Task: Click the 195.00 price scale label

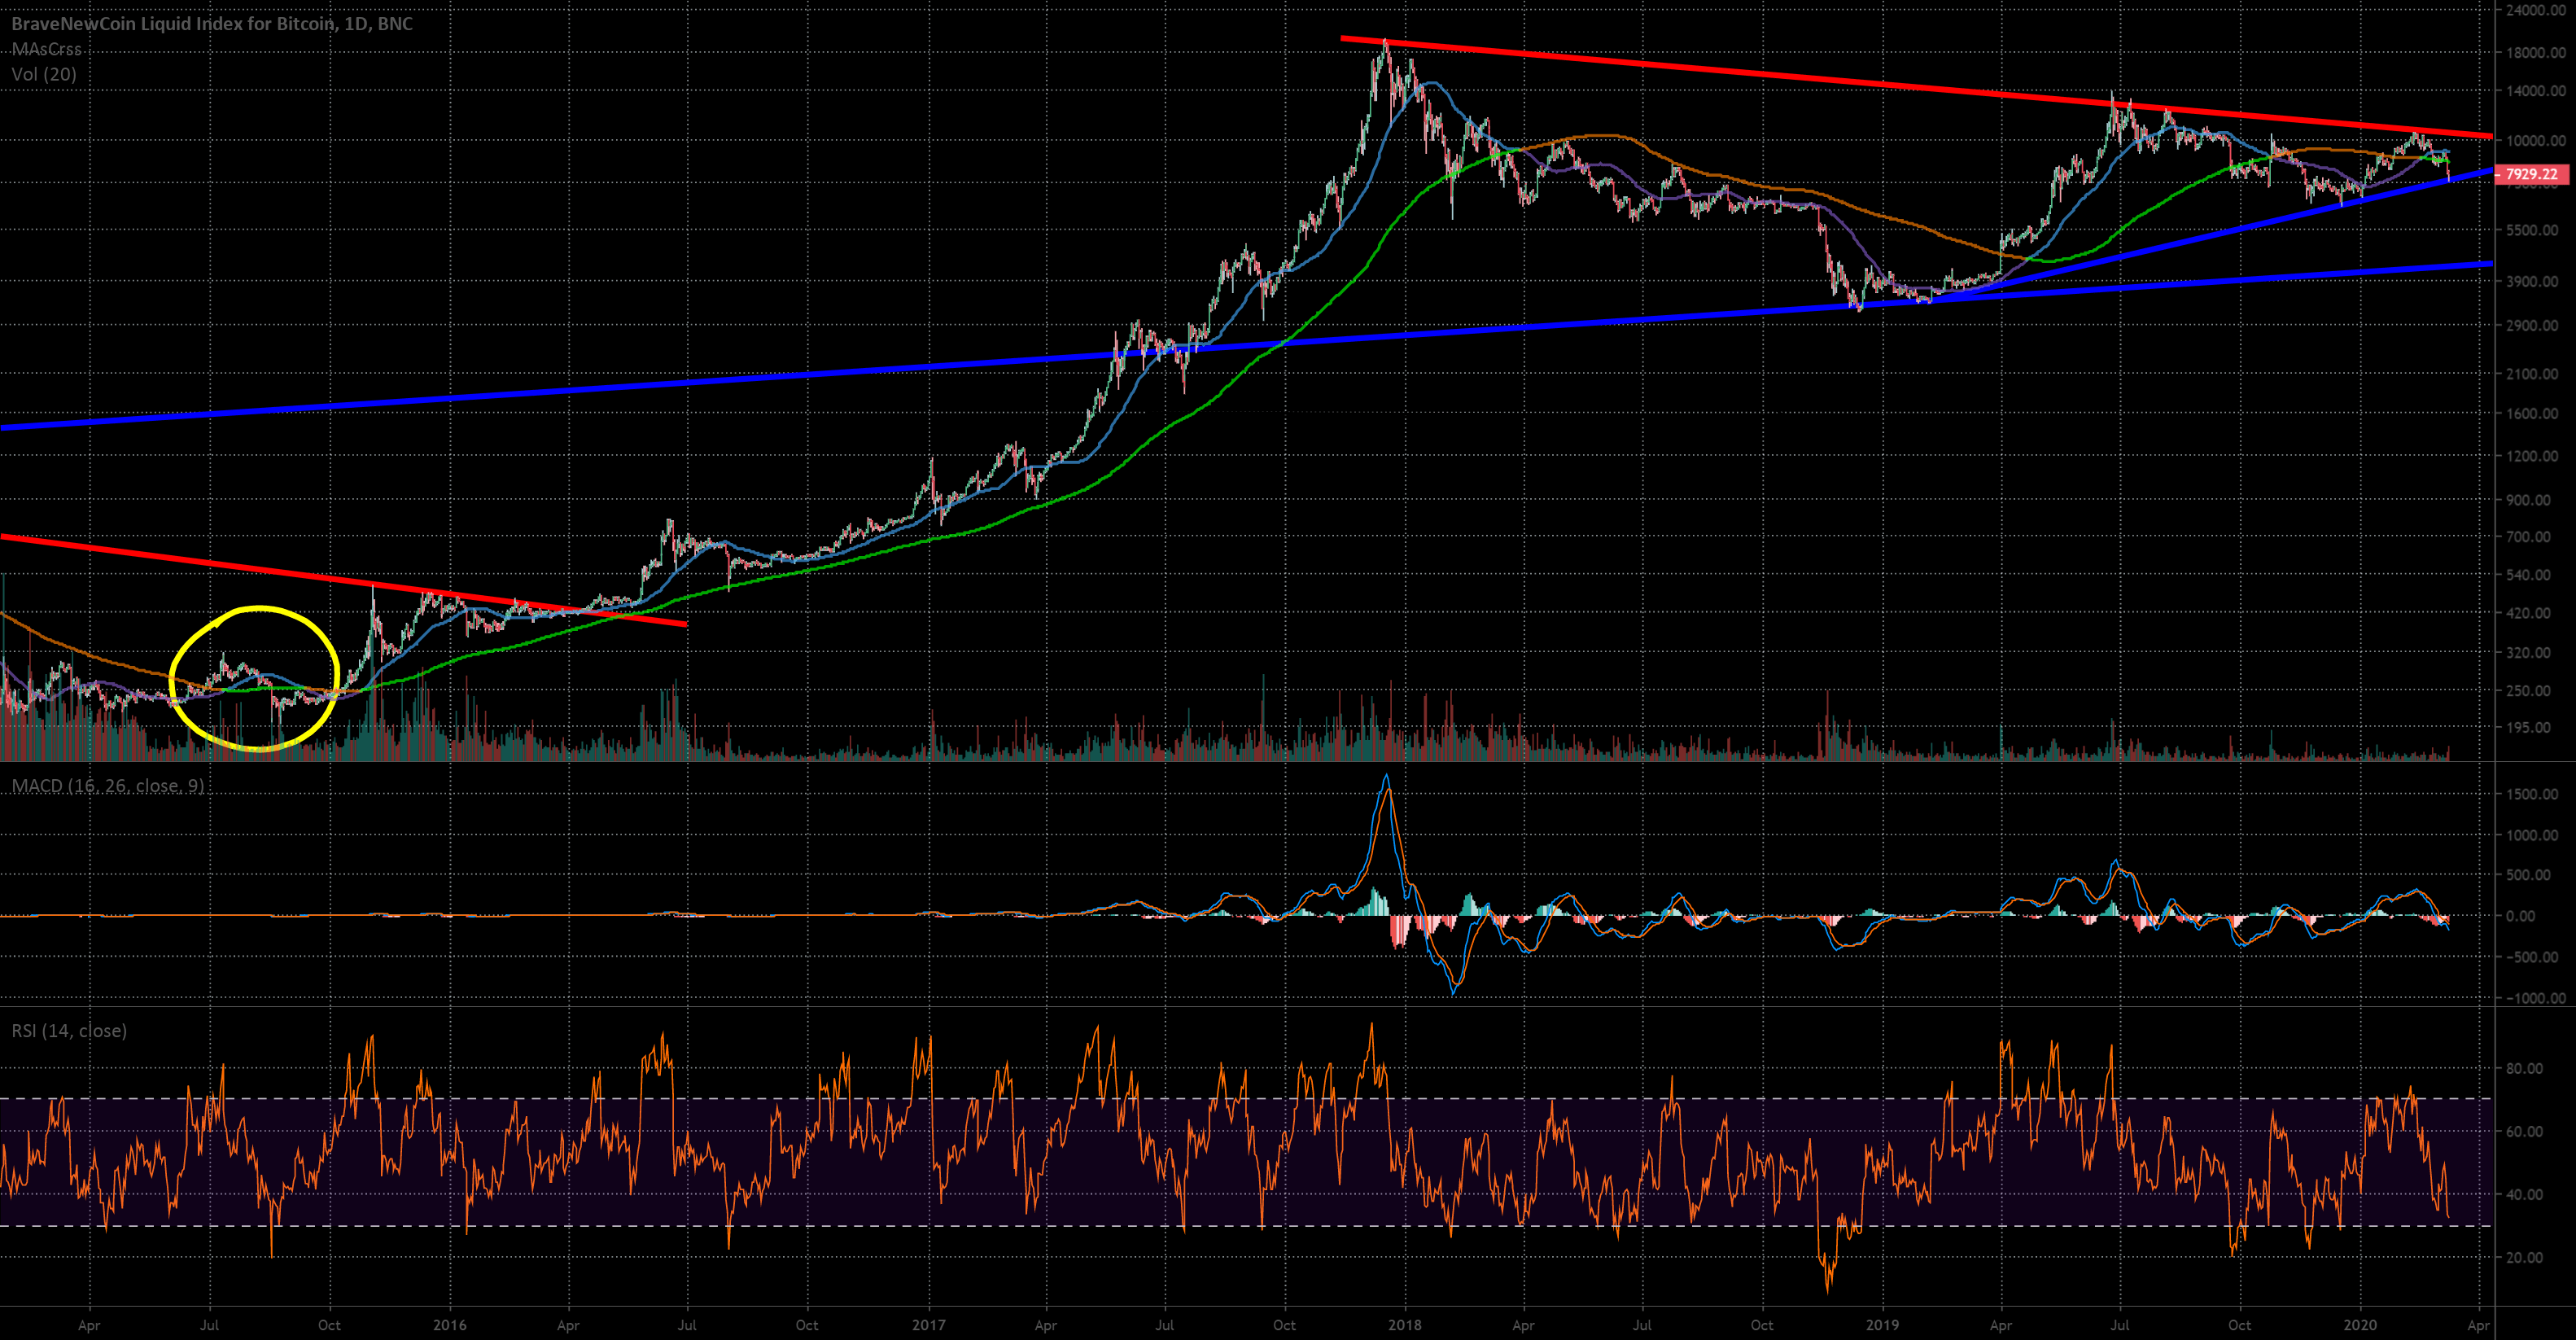Action: [2528, 727]
